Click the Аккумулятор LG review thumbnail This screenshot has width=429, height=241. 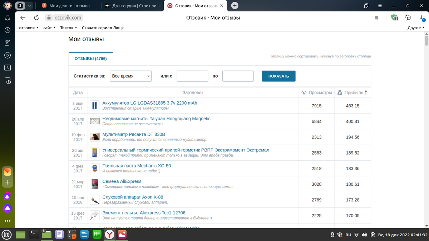tap(94, 106)
